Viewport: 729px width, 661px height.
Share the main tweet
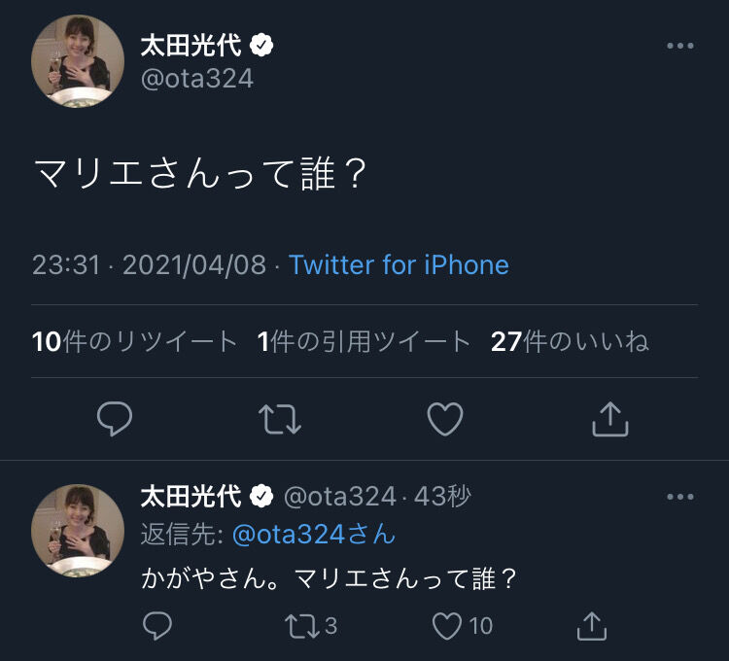point(610,419)
